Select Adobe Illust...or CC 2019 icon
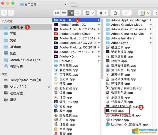The width and height of the screenshot is (158, 135). point(56,38)
